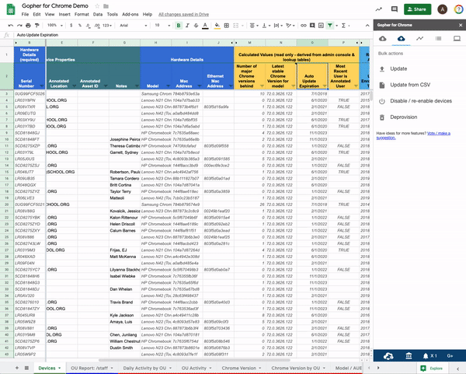
Task: Click the G+ icon in sidebar footer
Action: pyautogui.click(x=450, y=356)
